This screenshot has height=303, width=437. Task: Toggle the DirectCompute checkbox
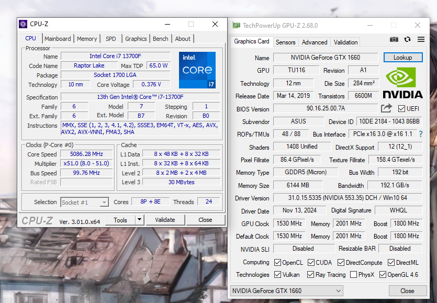pos(341,263)
